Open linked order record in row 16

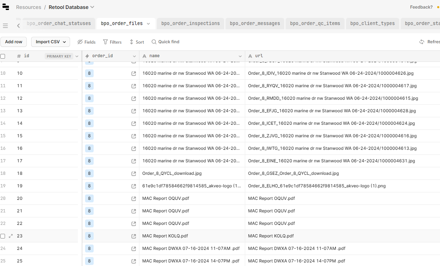coord(134,148)
